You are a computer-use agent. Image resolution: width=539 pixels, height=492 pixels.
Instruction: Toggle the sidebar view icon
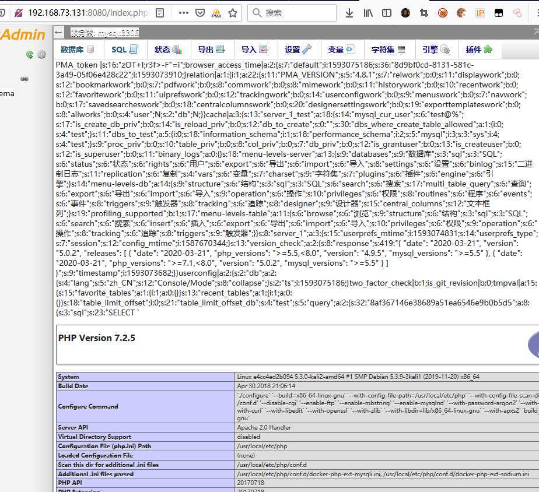coord(387,13)
